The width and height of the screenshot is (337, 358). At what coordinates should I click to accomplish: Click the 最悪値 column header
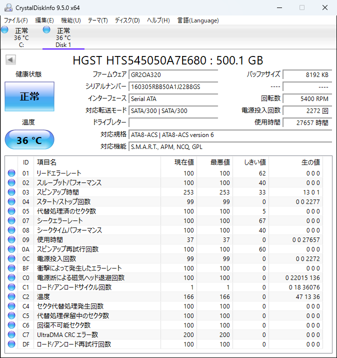(x=214, y=162)
